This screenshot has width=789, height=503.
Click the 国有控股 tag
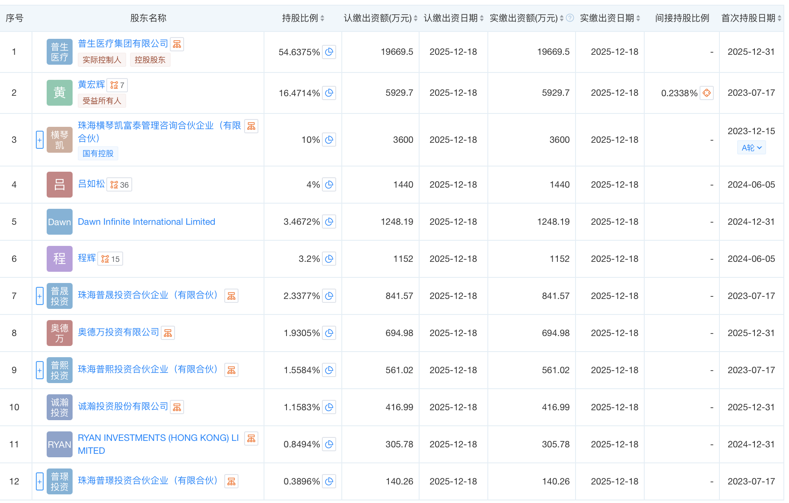click(x=98, y=154)
